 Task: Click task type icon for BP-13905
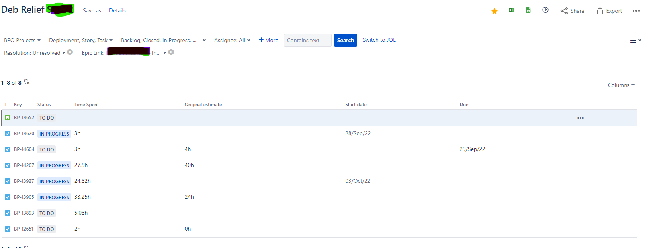(x=8, y=197)
